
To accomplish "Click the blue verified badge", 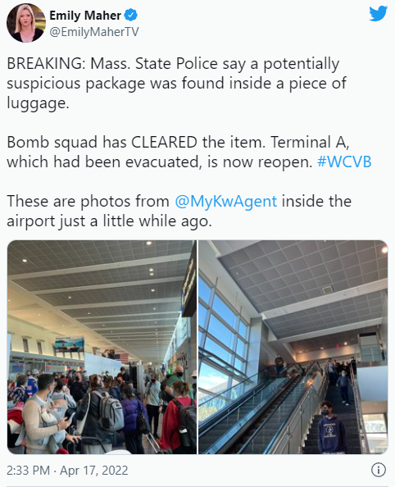I will point(131,15).
